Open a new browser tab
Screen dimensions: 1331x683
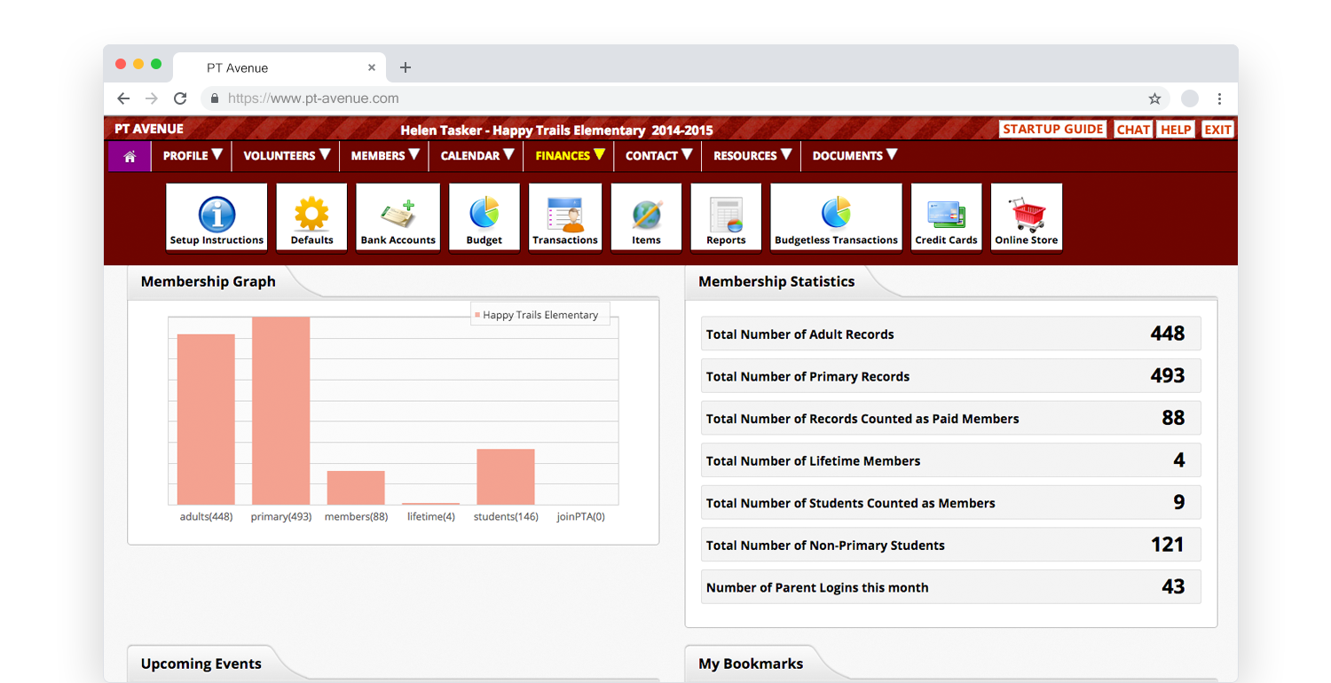point(406,67)
